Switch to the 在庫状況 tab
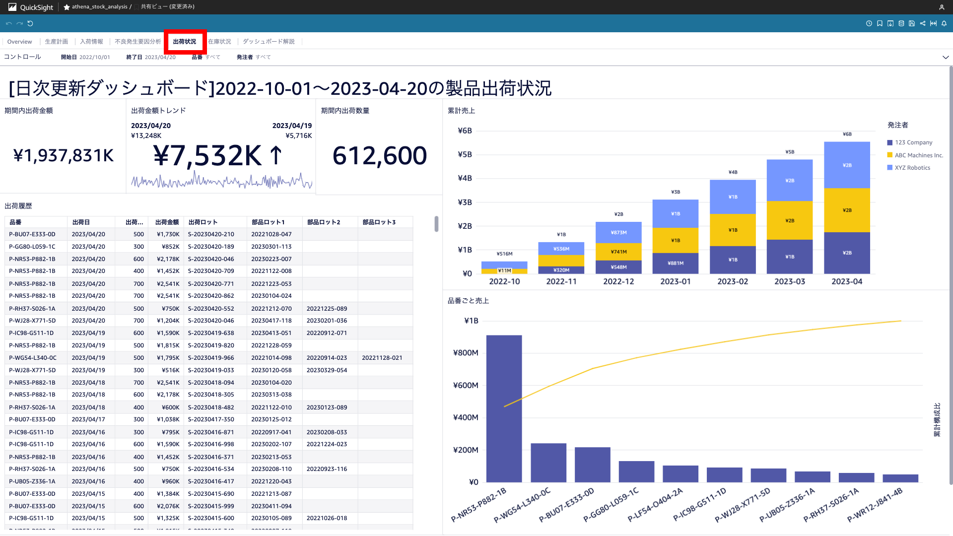 coord(219,42)
